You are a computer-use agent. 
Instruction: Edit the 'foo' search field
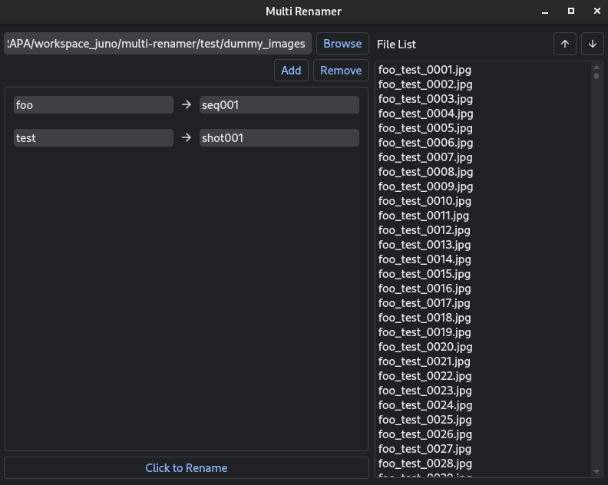coord(94,104)
